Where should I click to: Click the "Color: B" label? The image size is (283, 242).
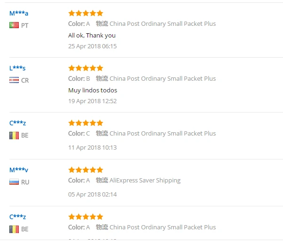click(79, 78)
